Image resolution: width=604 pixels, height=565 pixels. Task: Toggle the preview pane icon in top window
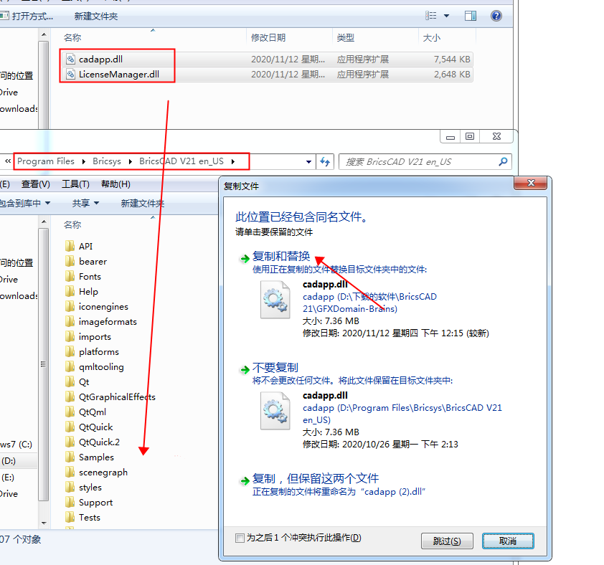pos(471,16)
